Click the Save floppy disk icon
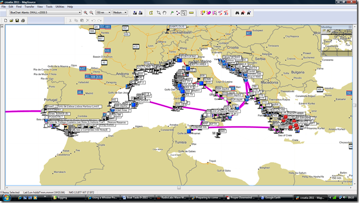This screenshot has width=359, height=203. [17, 20]
